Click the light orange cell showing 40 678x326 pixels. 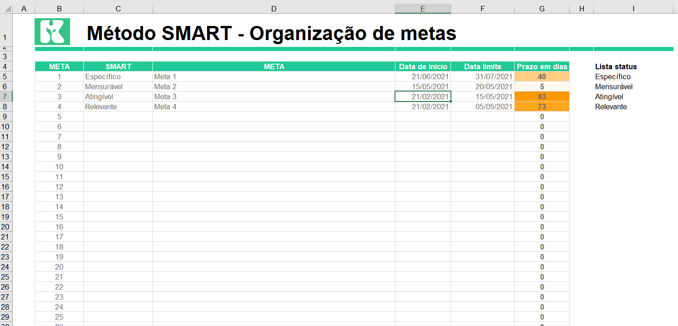542,76
